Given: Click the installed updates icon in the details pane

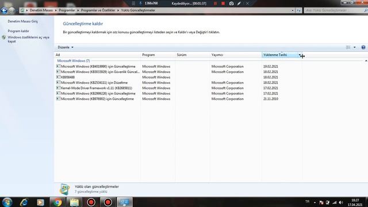Looking at the screenshot, I should click(x=64, y=189).
